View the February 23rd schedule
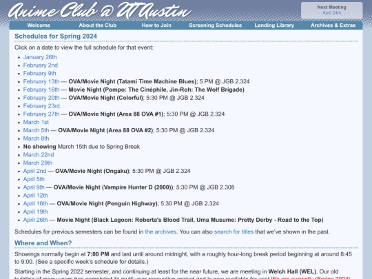This screenshot has height=279, width=372. point(41,106)
